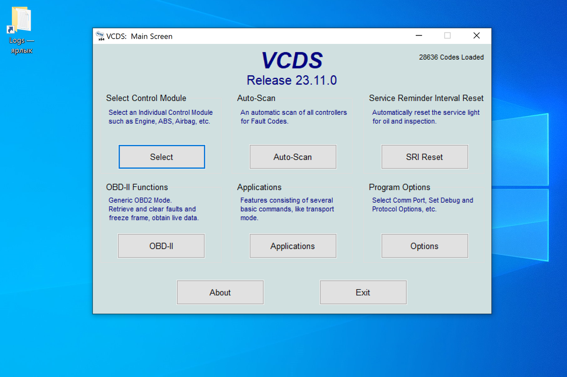567x377 pixels.
Task: Minimize the VCDS main window
Action: coord(419,35)
